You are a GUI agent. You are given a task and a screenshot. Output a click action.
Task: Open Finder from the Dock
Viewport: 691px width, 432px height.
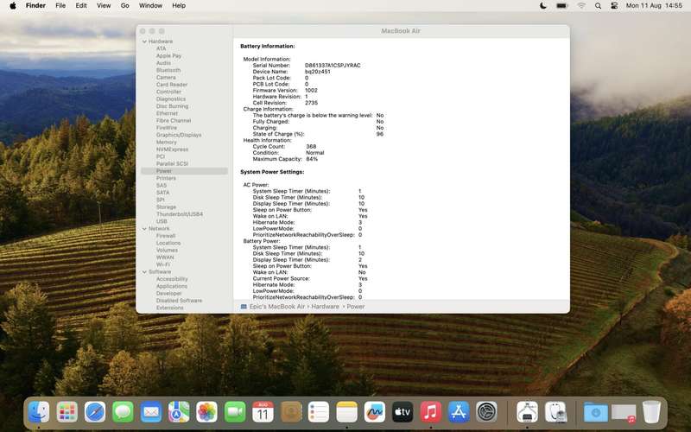(39, 412)
